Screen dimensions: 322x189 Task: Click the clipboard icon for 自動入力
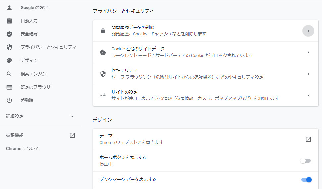tap(9, 21)
